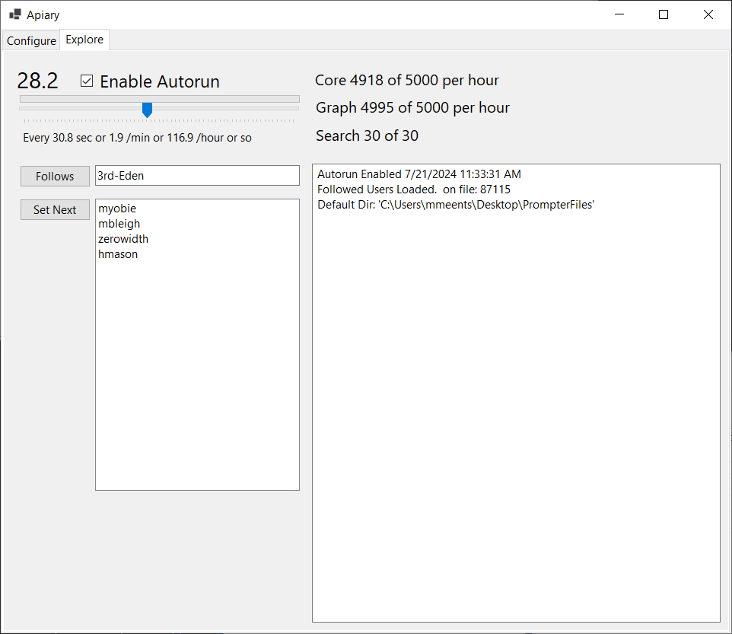Select the Explore tab
732x634 pixels.
pyautogui.click(x=84, y=39)
